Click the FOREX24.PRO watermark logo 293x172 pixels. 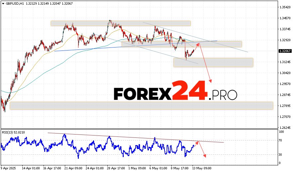[x=175, y=91]
